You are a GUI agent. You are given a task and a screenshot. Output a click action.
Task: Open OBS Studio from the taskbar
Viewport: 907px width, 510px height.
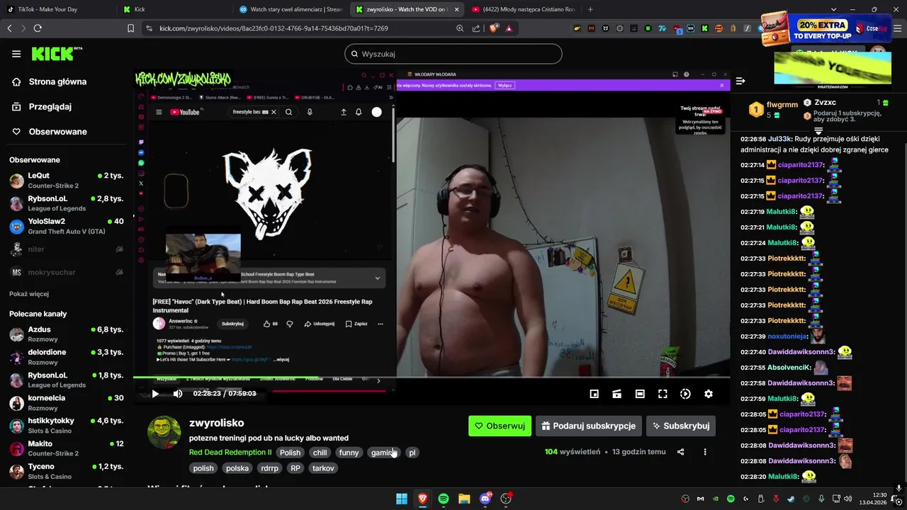[506, 499]
